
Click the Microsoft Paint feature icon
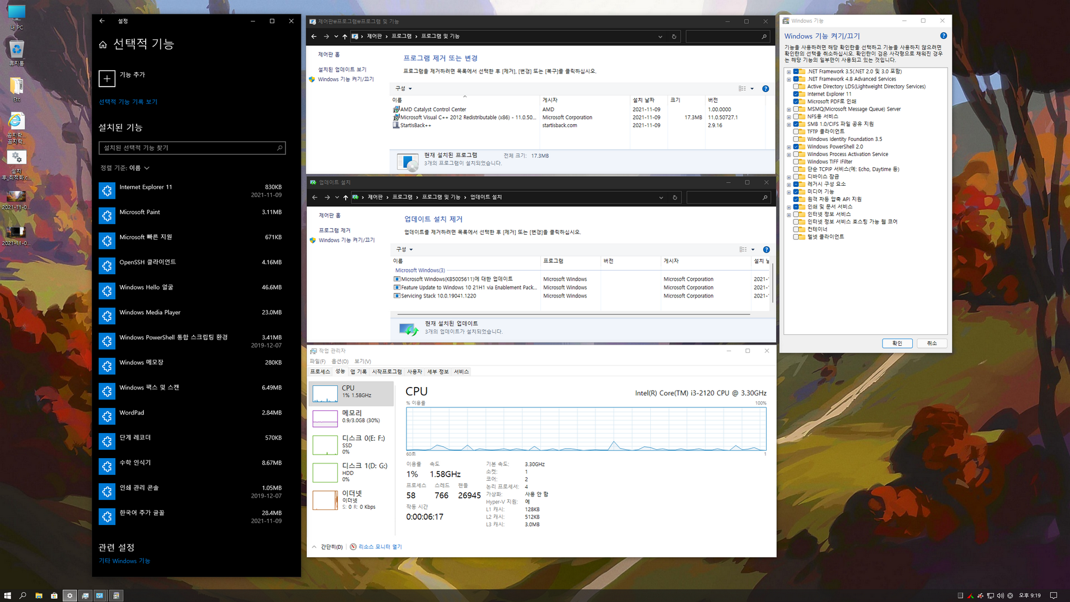(x=107, y=216)
